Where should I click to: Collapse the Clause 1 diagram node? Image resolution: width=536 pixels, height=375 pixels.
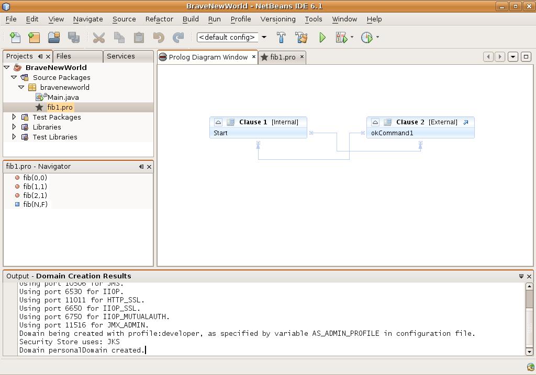coord(218,122)
